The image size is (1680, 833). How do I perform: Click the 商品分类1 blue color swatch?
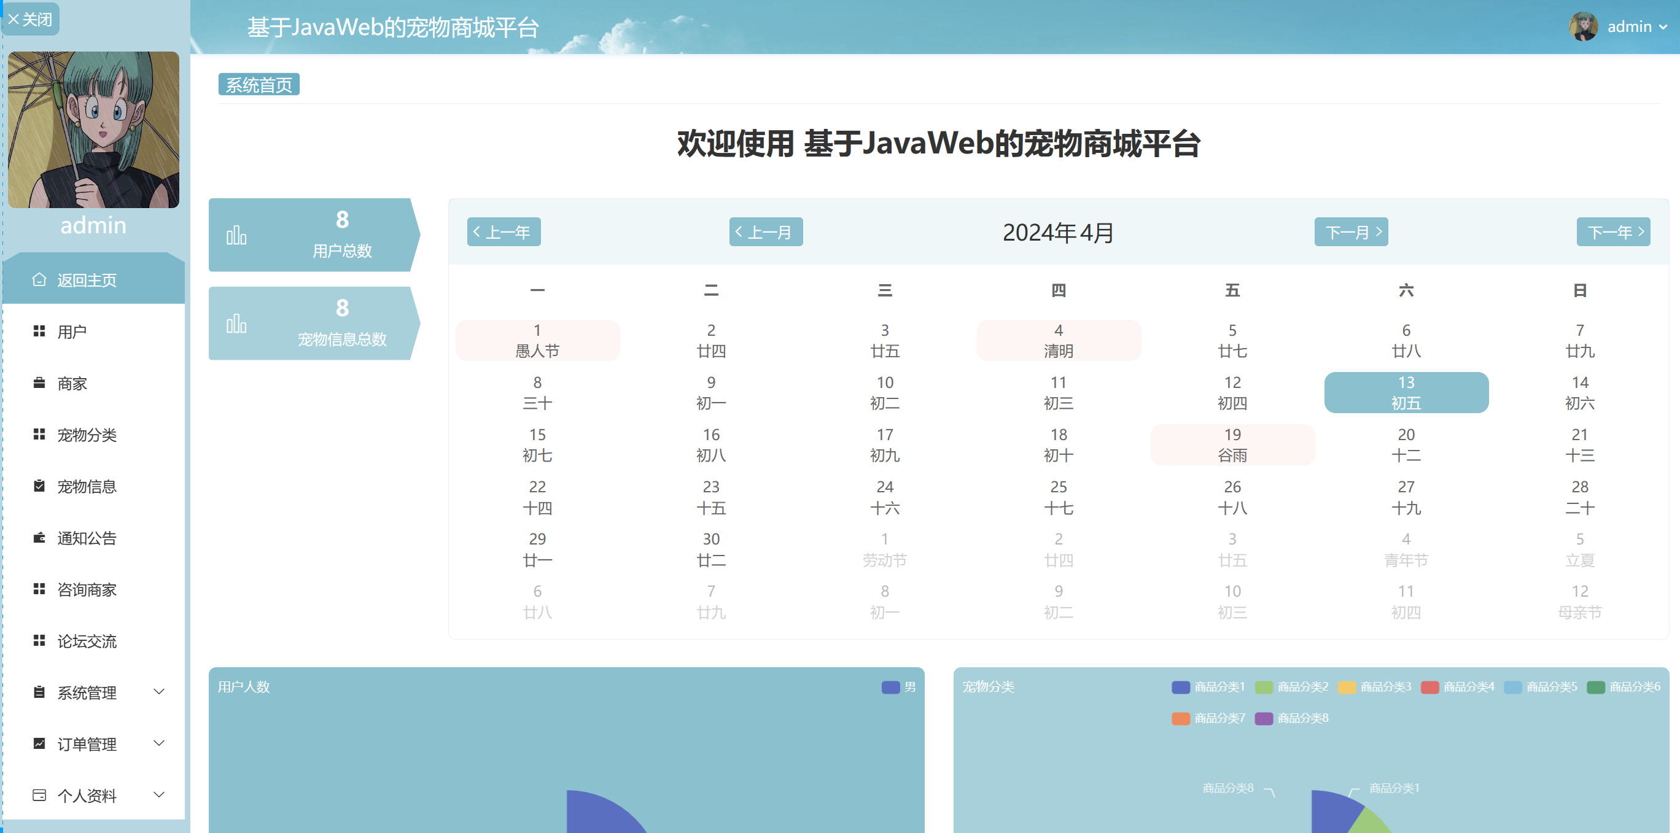coord(1180,687)
